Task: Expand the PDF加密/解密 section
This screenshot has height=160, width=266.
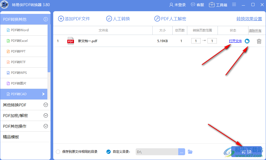Action: coord(46,116)
